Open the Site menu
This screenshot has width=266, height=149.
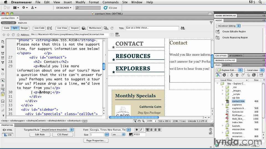click(x=125, y=2)
